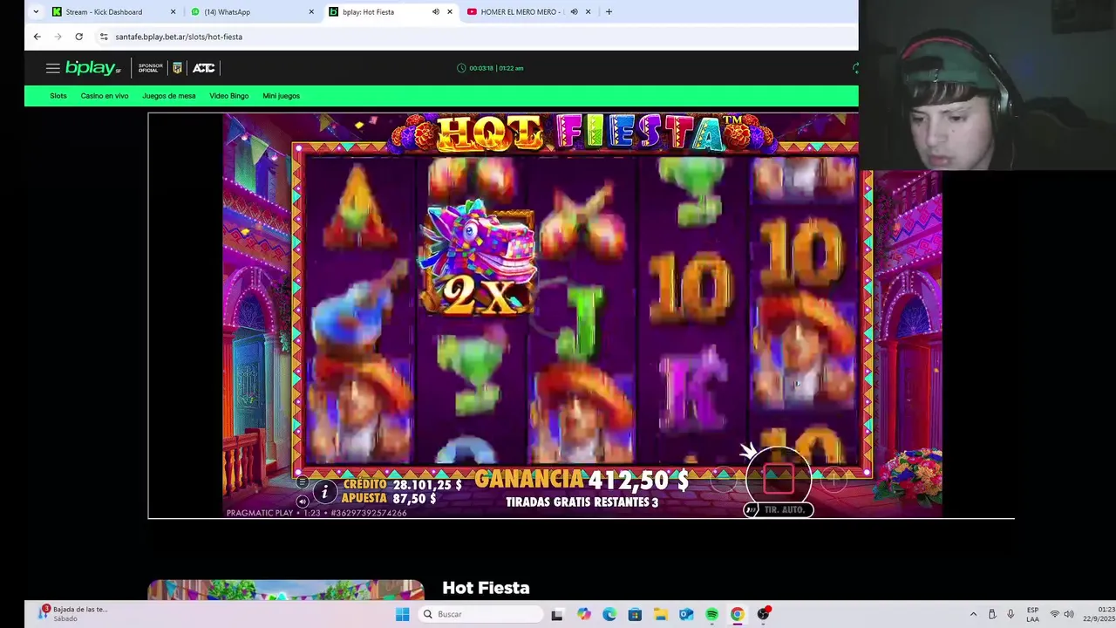This screenshot has height=628, width=1116.
Task: Click the APUESTA 87,50 $ value
Action: [414, 499]
